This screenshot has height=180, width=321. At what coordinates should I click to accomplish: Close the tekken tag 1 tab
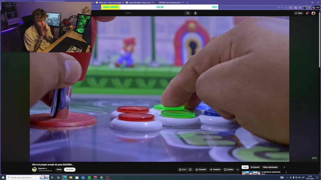123,2
